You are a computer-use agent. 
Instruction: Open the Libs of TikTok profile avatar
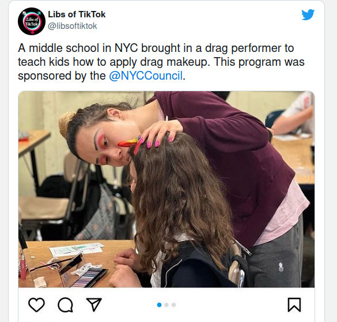(x=32, y=21)
